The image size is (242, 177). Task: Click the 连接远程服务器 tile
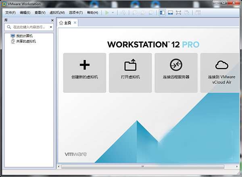[x=176, y=73]
